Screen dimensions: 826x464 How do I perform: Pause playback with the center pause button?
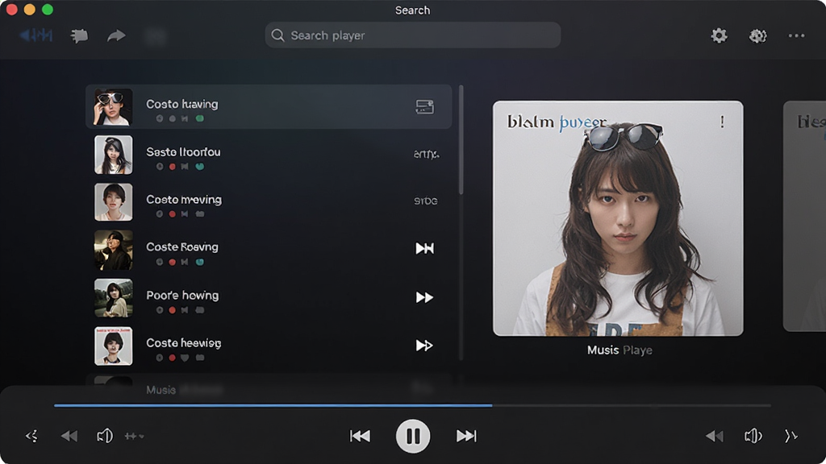coord(412,436)
